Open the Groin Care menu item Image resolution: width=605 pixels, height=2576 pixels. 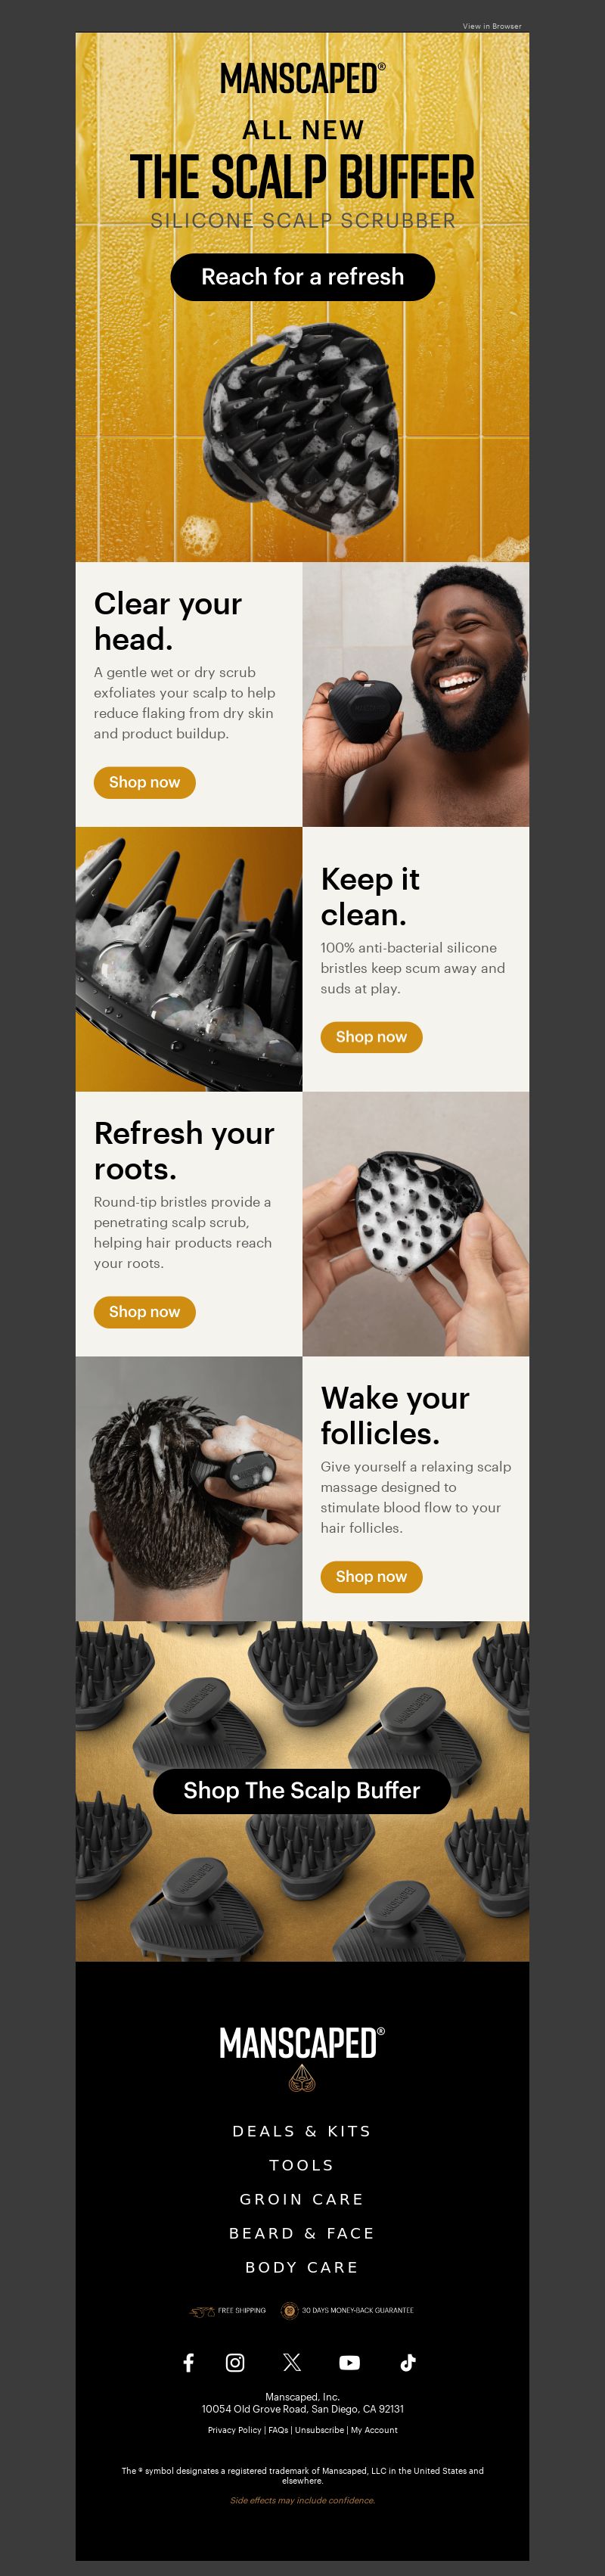tap(302, 2199)
